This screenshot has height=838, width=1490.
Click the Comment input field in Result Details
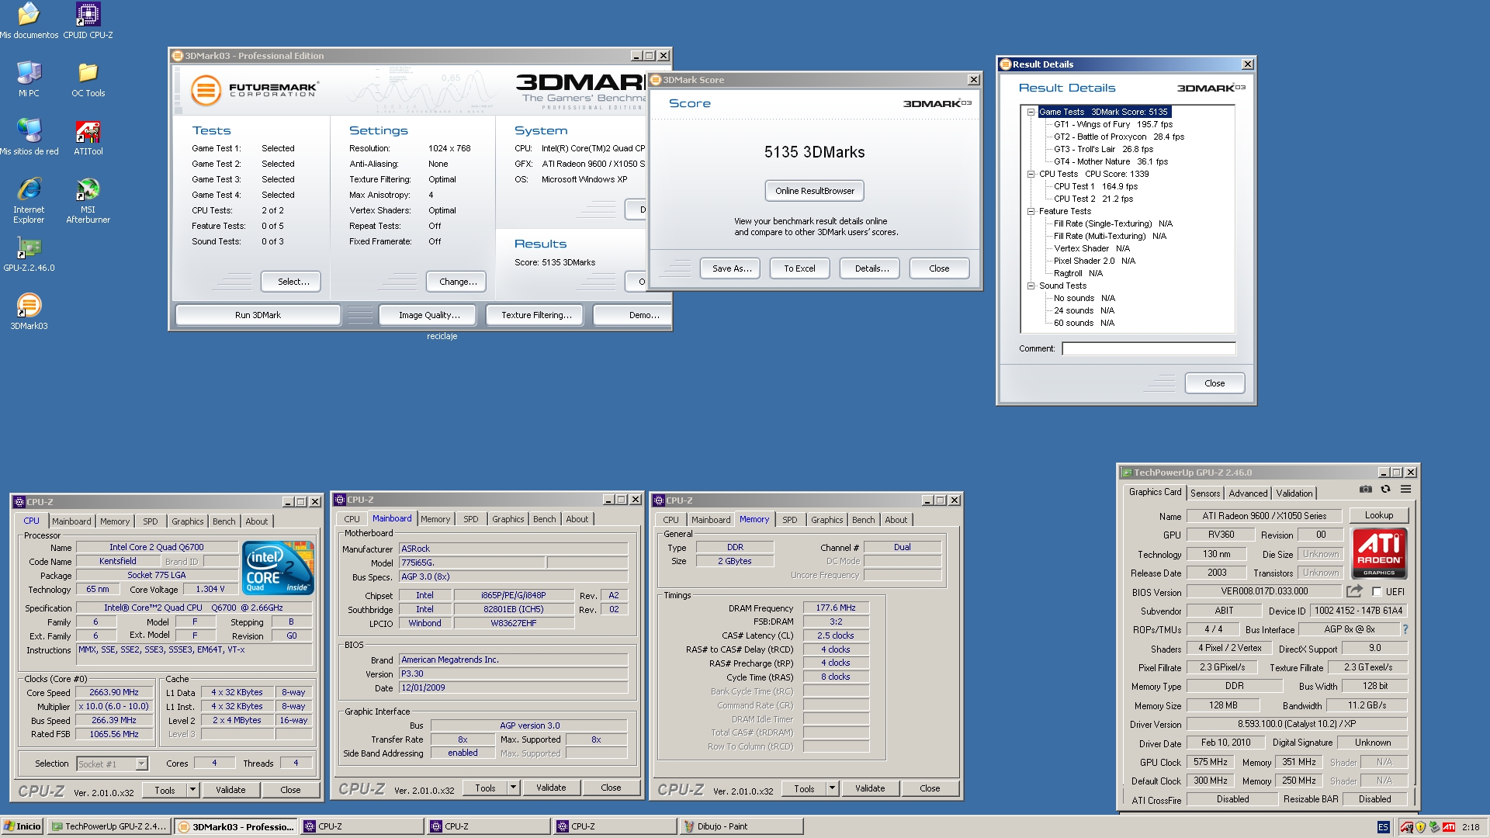(x=1149, y=348)
